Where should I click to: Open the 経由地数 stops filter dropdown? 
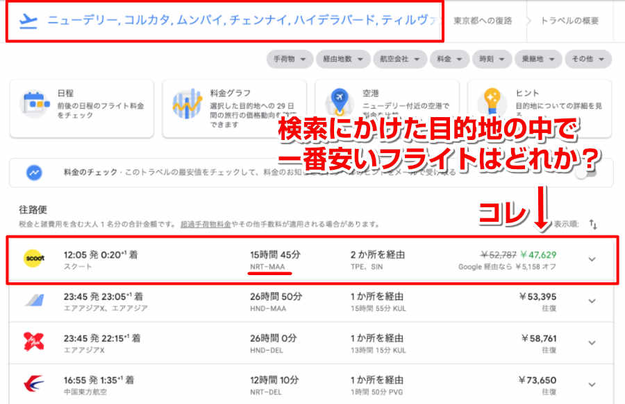pyautogui.click(x=343, y=59)
